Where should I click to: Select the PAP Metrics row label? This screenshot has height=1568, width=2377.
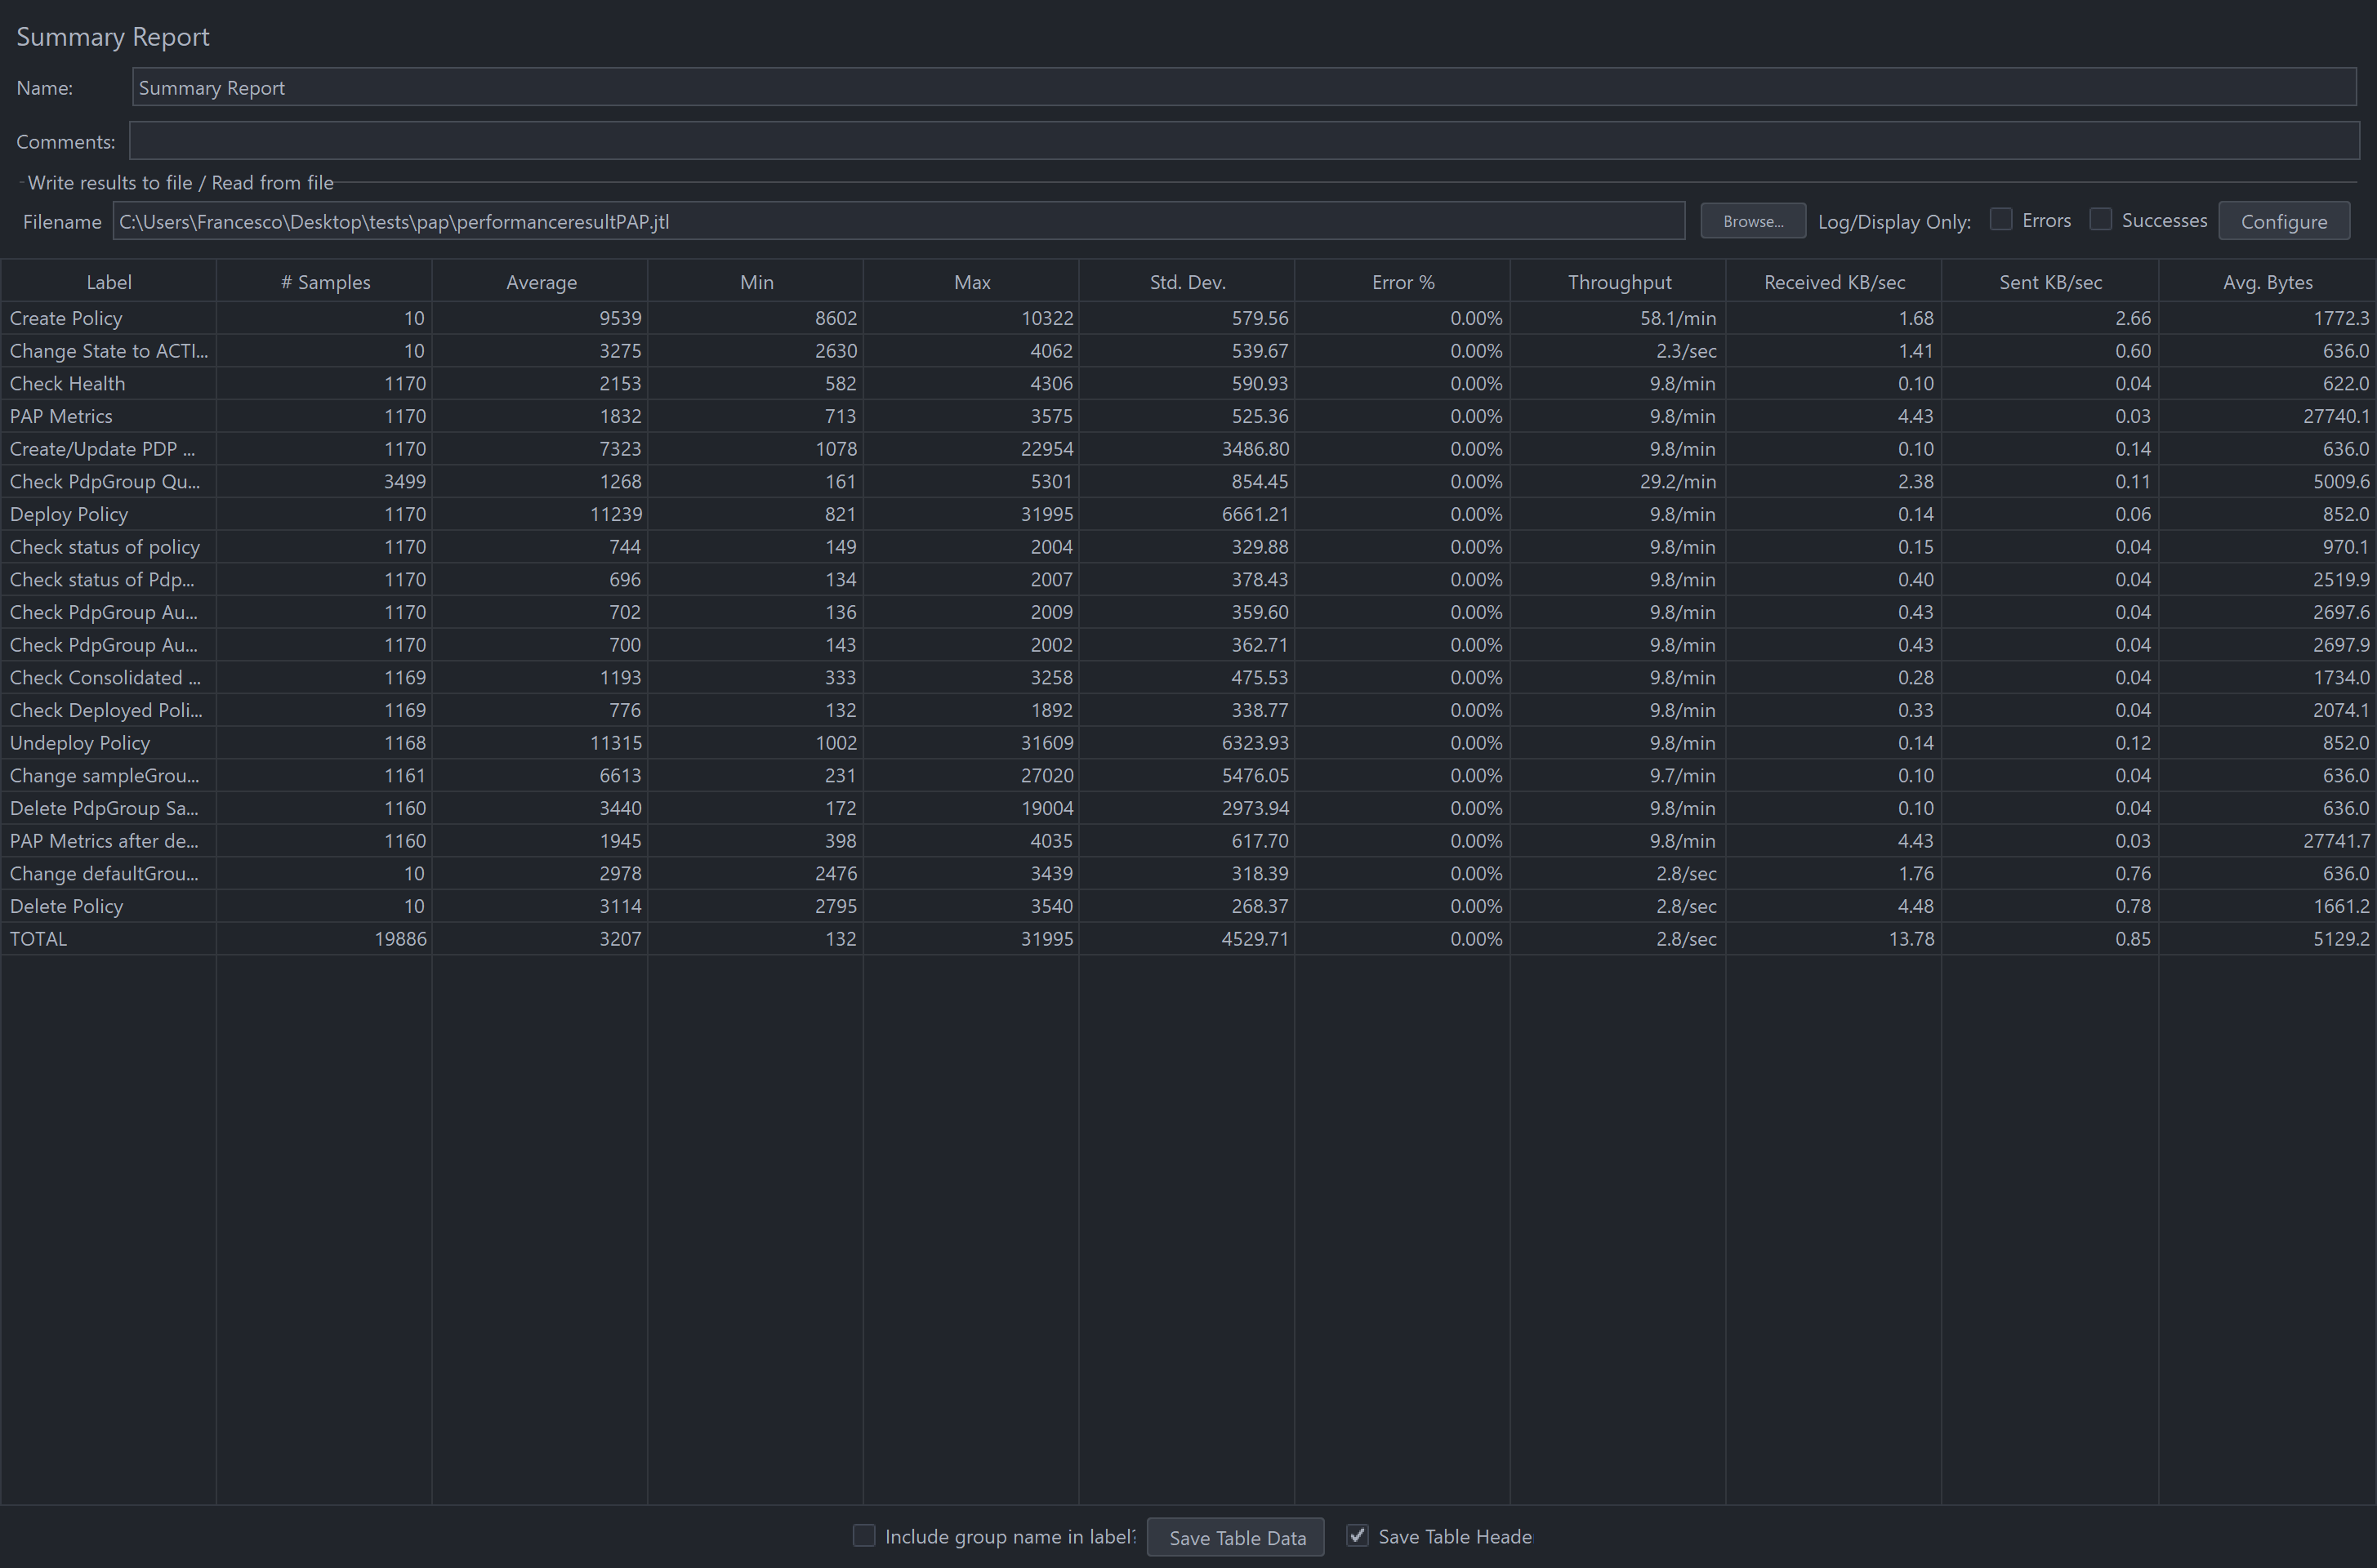(108, 416)
